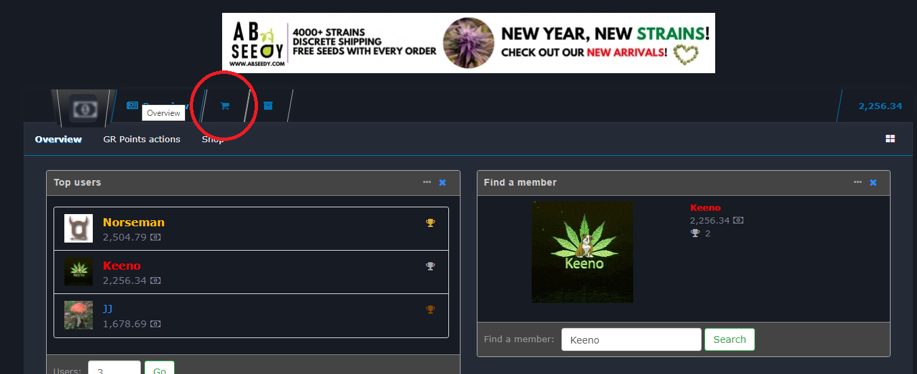Viewport: 917px width, 374px height.
Task: Open the Shop tab
Action: (213, 140)
